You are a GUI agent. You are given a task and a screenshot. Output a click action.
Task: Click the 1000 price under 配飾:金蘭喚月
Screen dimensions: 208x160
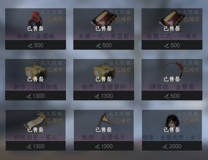(x=104, y=146)
